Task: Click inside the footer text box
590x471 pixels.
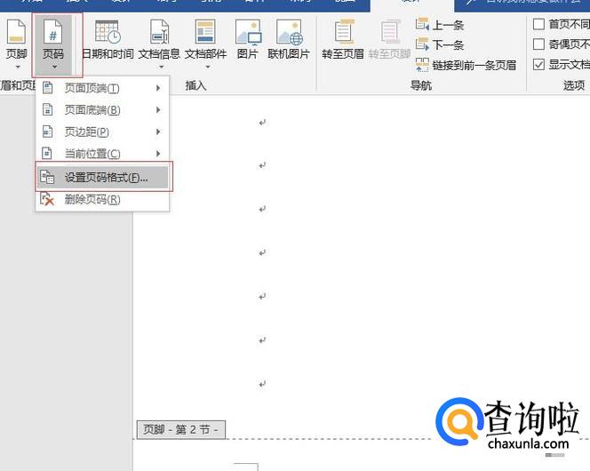Action: coord(246,467)
